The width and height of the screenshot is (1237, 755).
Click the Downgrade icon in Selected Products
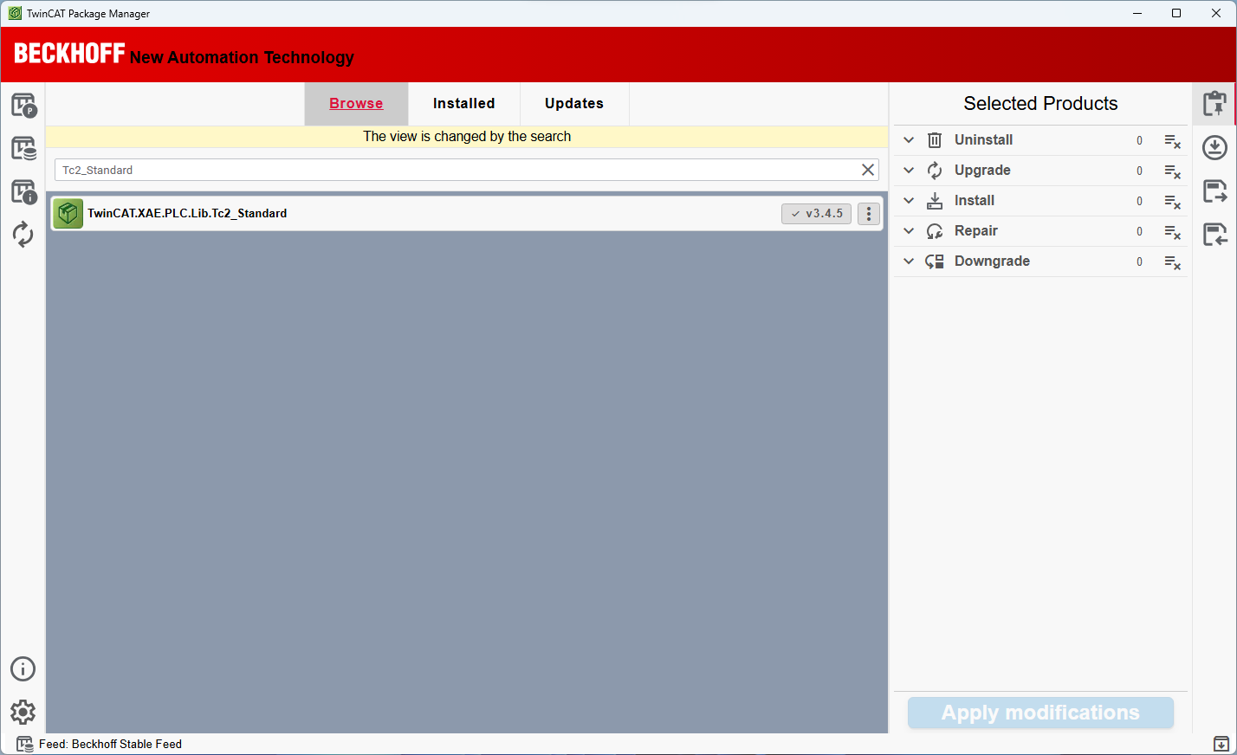[935, 261]
